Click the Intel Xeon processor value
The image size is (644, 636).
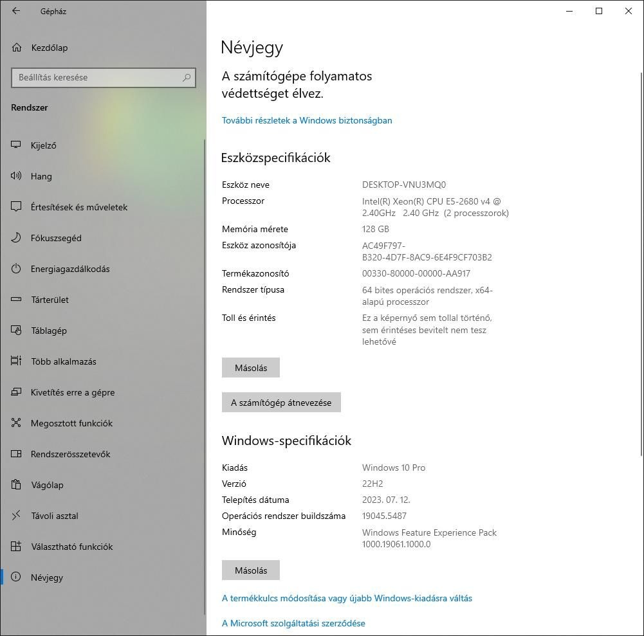[436, 207]
